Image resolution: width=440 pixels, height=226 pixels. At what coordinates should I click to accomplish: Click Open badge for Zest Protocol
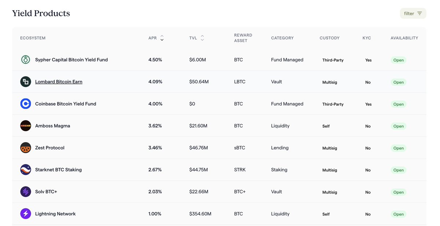coord(399,148)
